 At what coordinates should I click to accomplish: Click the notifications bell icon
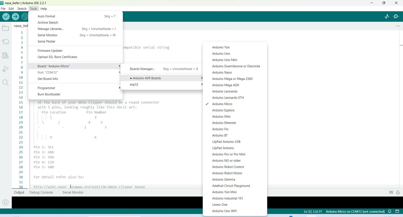[390, 211]
